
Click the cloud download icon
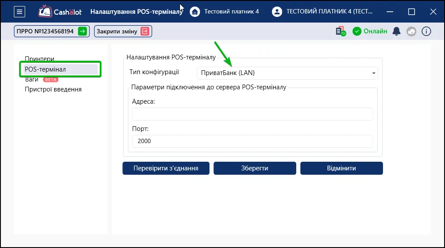coord(411,31)
